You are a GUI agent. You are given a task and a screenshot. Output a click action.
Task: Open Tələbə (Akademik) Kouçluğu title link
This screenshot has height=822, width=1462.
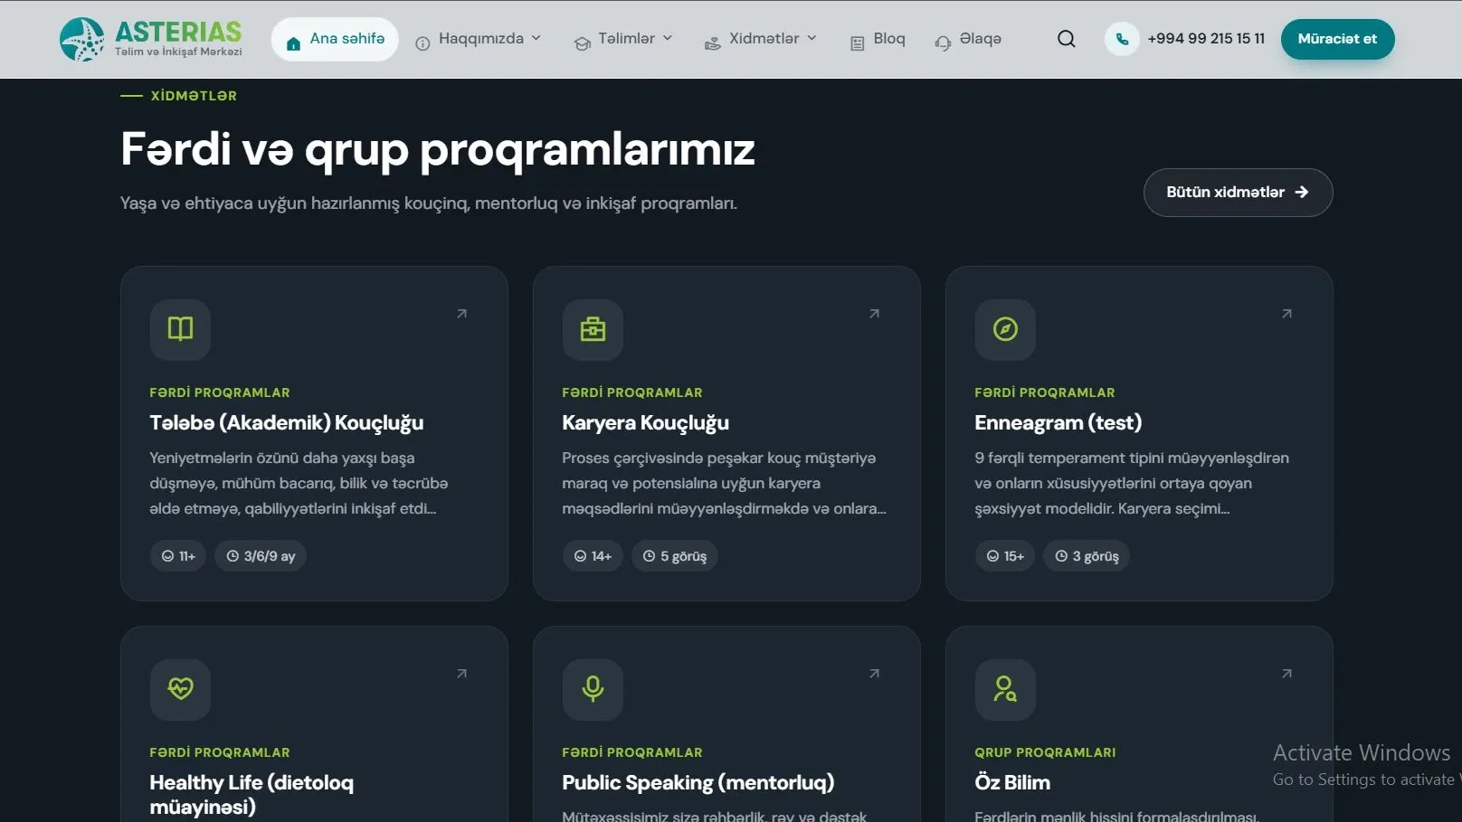tap(287, 422)
